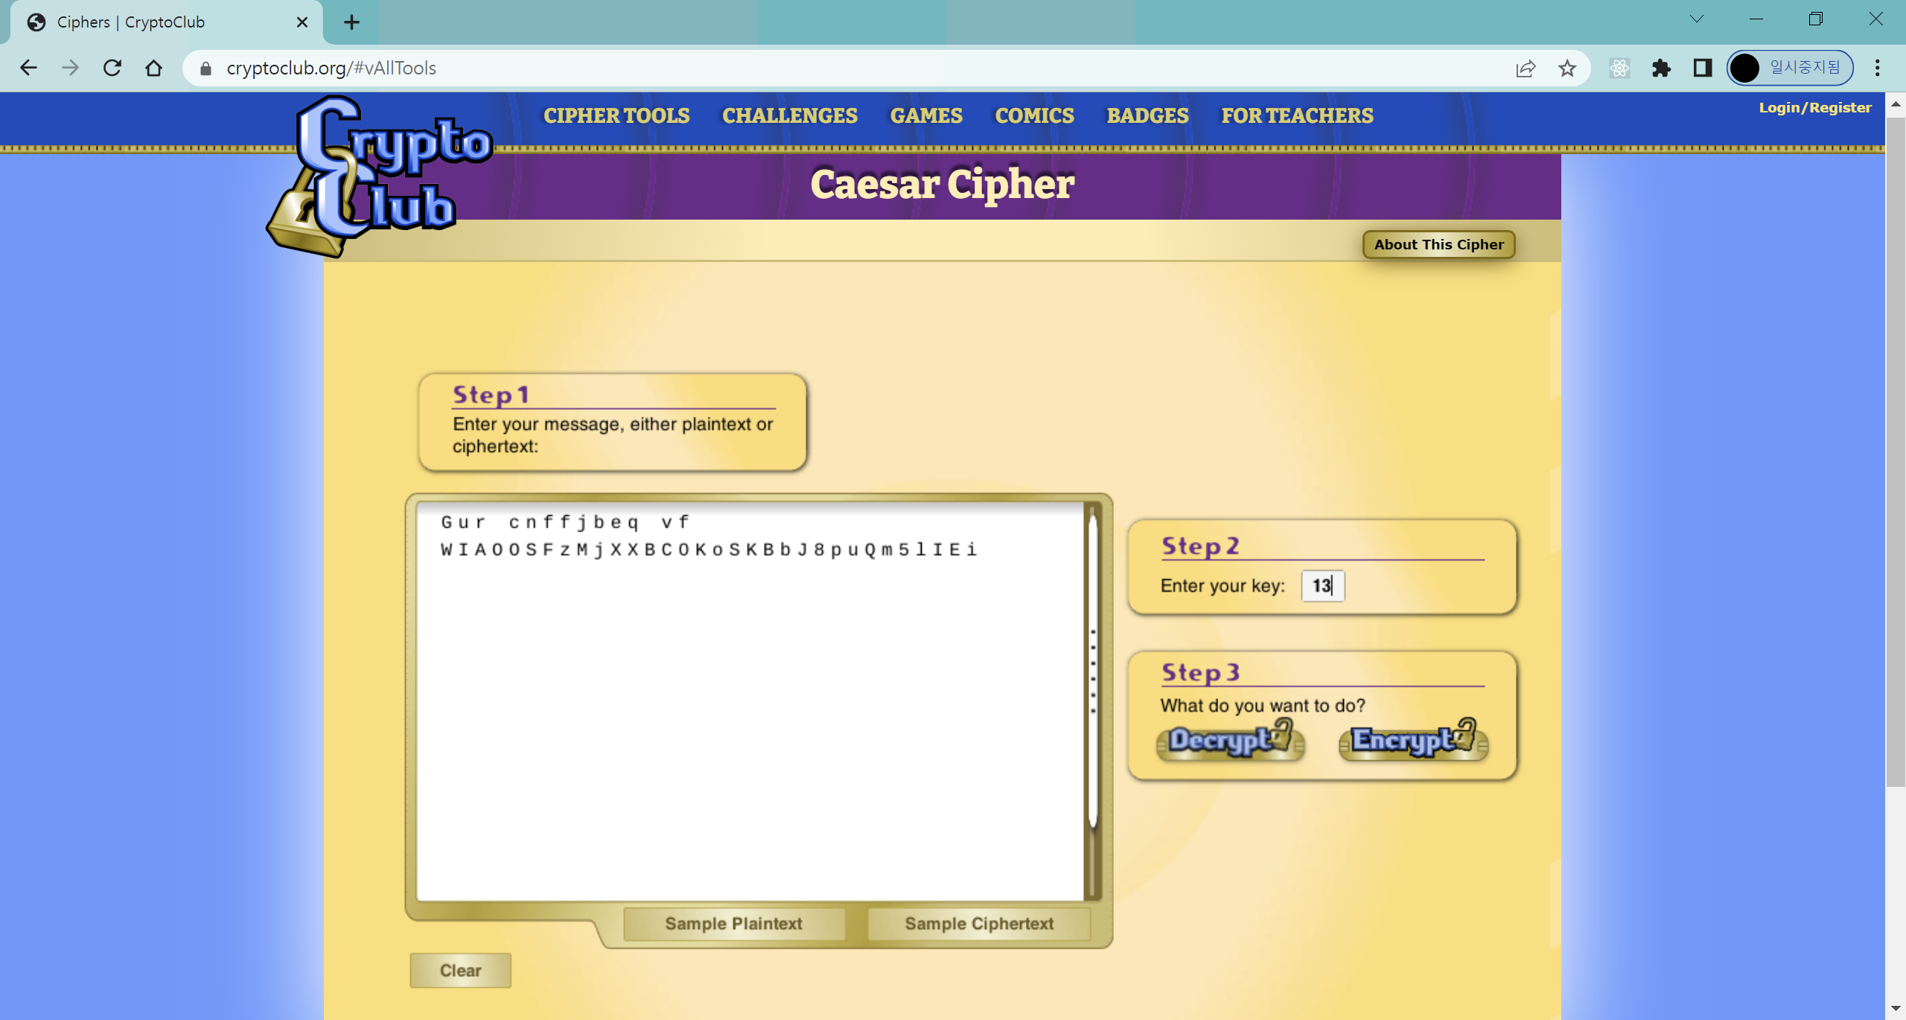
Task: Open the CHALLENGES menu item
Action: click(x=789, y=115)
